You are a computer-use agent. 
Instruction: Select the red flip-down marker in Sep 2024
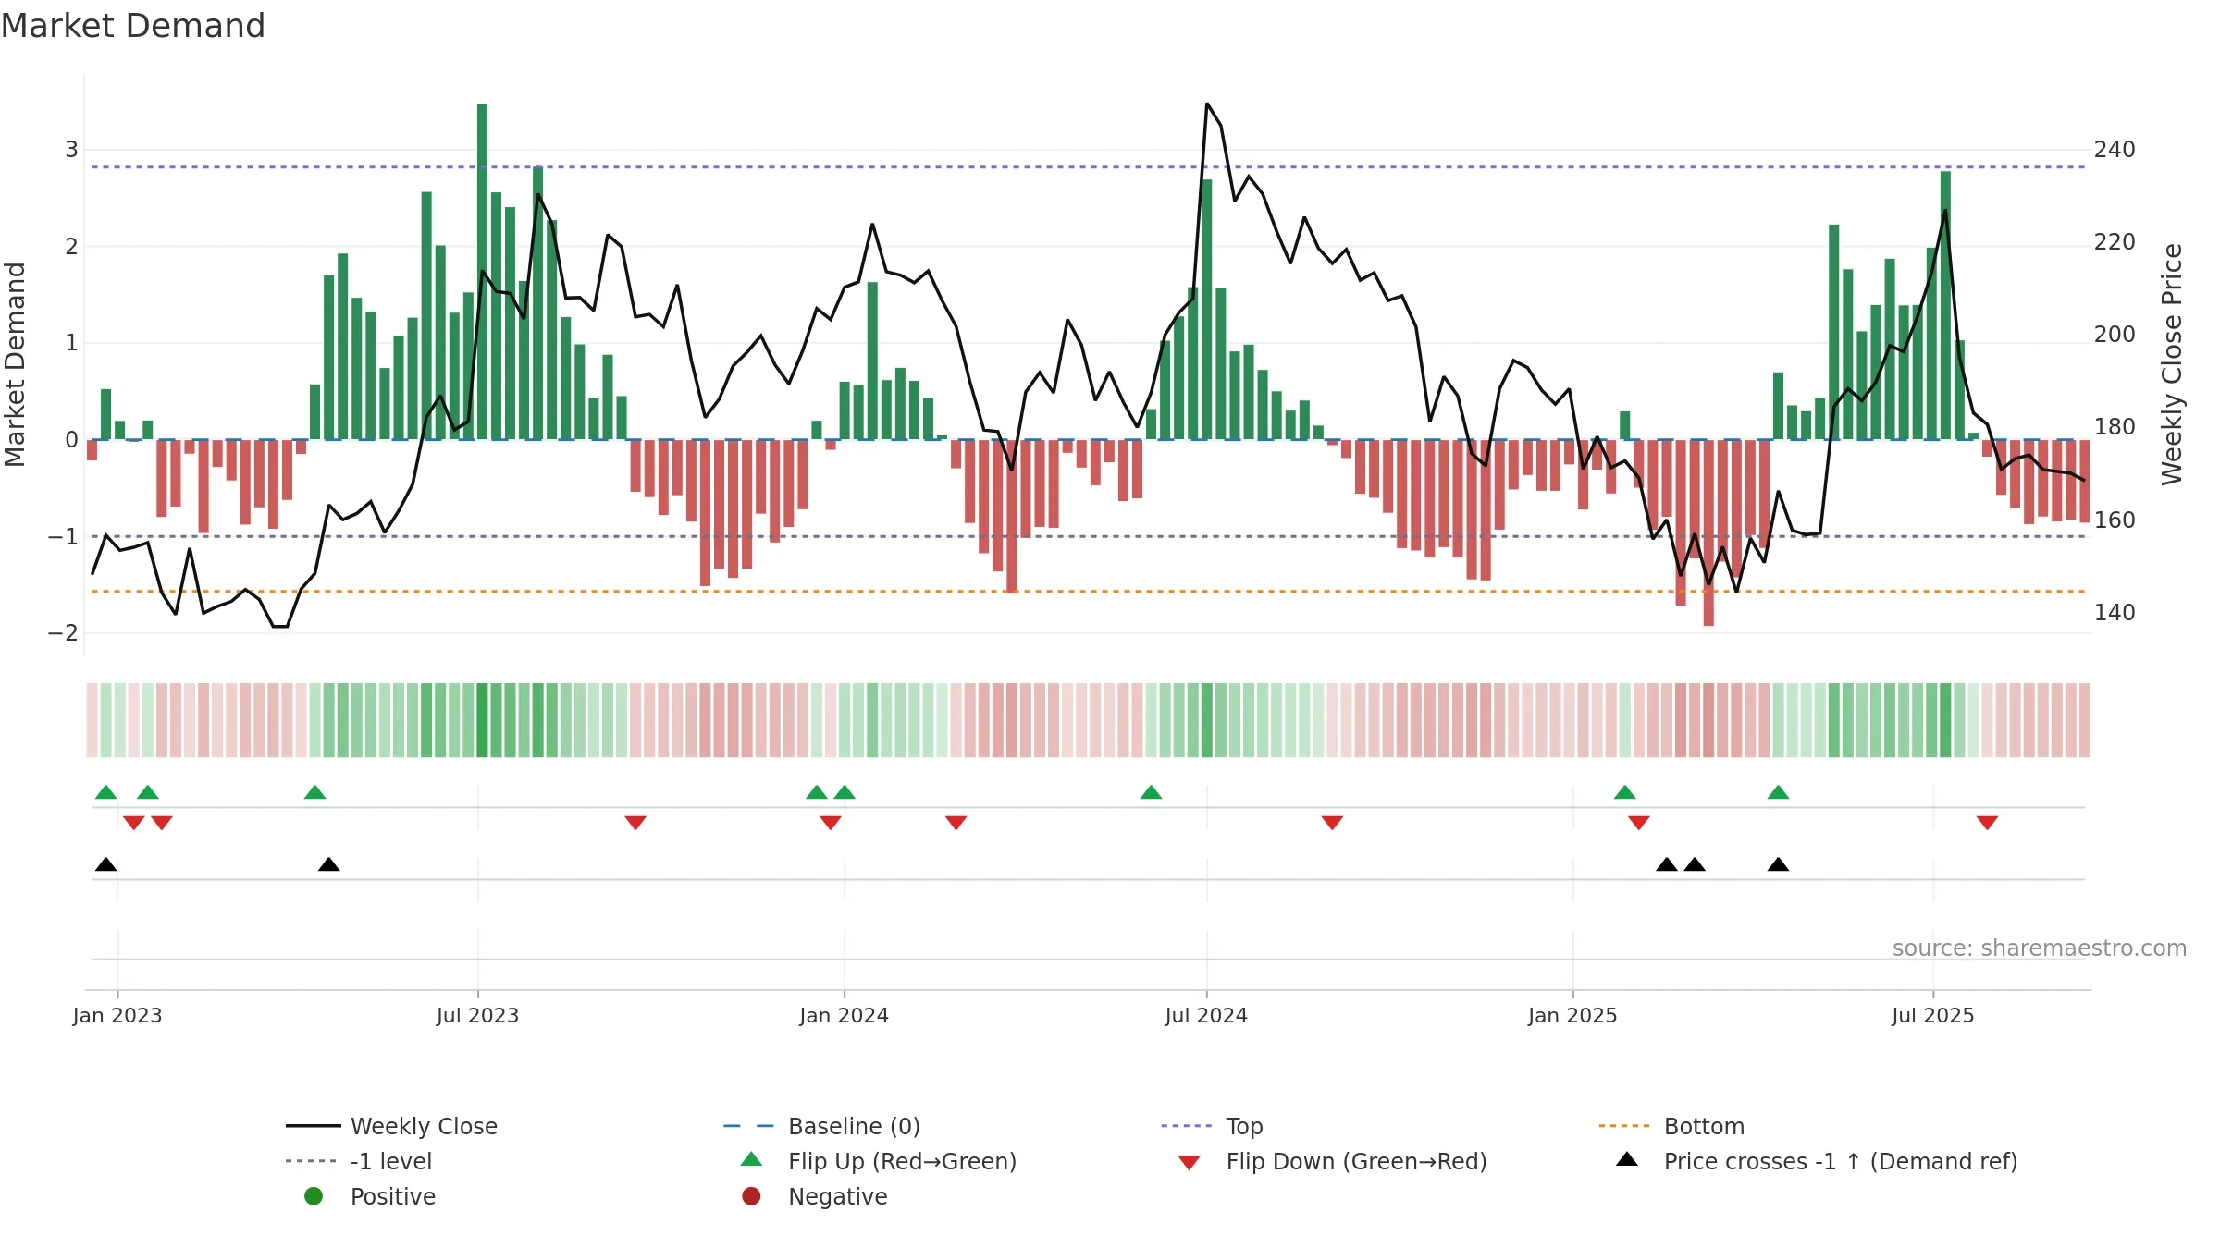point(1332,823)
